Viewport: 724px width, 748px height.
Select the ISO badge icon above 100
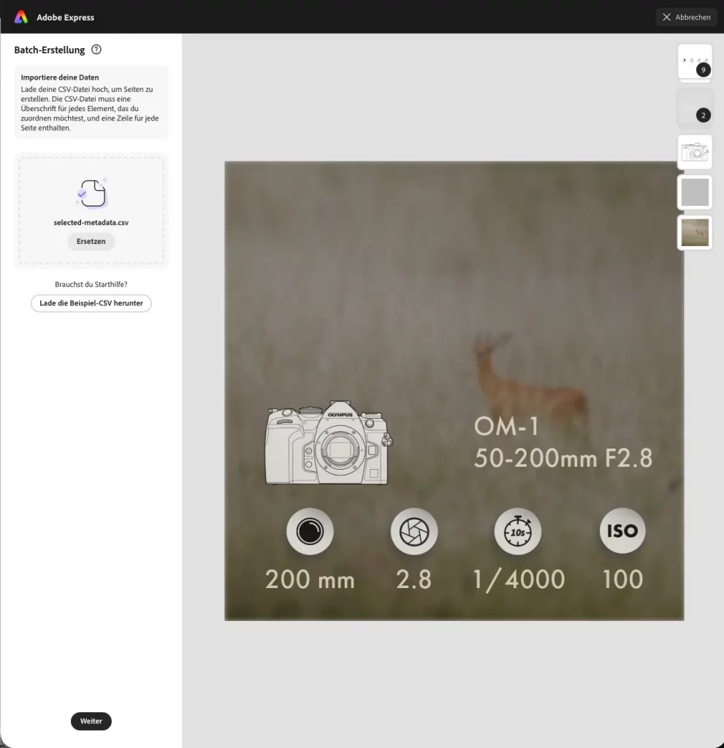622,531
